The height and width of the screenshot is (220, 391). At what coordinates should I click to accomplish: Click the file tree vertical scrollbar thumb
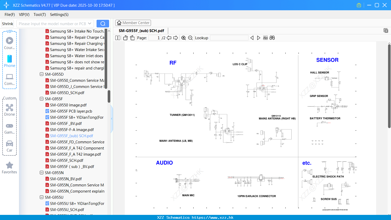pyautogui.click(x=109, y=96)
